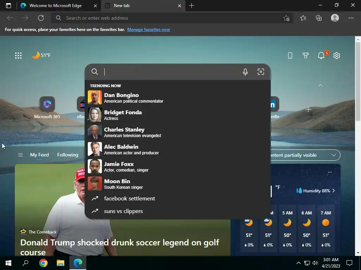The height and width of the screenshot is (270, 361).
Task: Select the My Feed tab
Action: (39, 155)
